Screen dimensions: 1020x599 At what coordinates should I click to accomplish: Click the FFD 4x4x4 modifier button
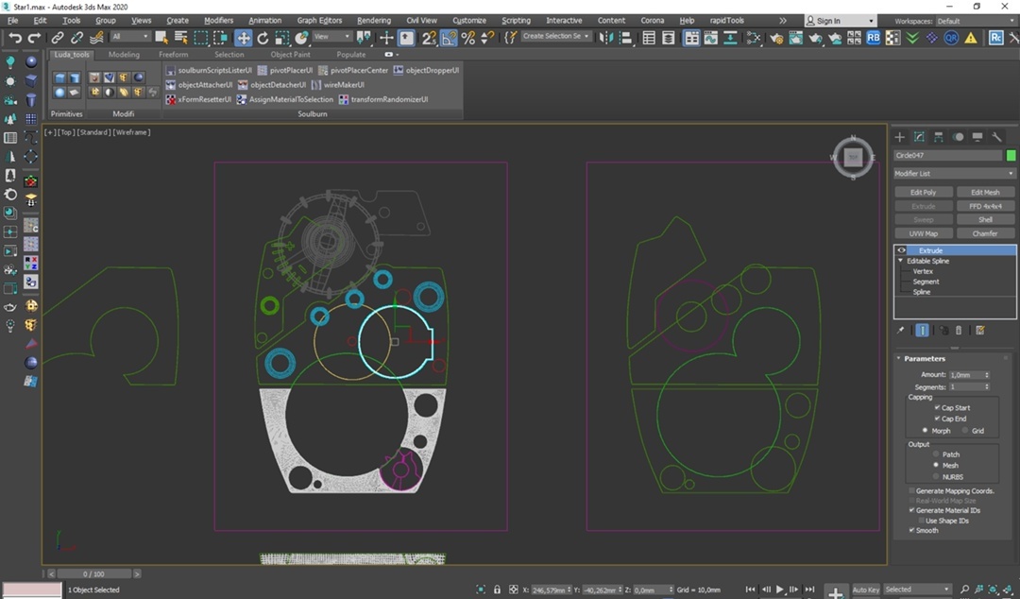coord(985,206)
